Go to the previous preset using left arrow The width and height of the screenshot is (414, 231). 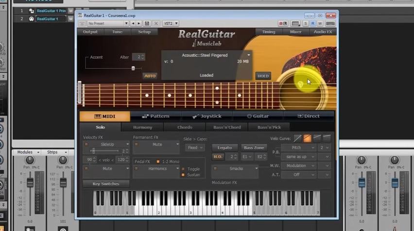(133, 23)
